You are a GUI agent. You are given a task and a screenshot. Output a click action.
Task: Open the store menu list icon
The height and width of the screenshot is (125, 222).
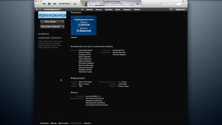[x=171, y=9]
